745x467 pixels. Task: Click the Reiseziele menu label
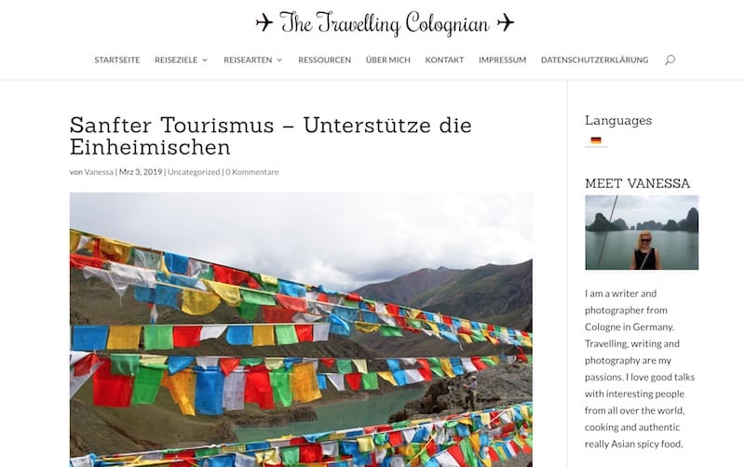176,60
